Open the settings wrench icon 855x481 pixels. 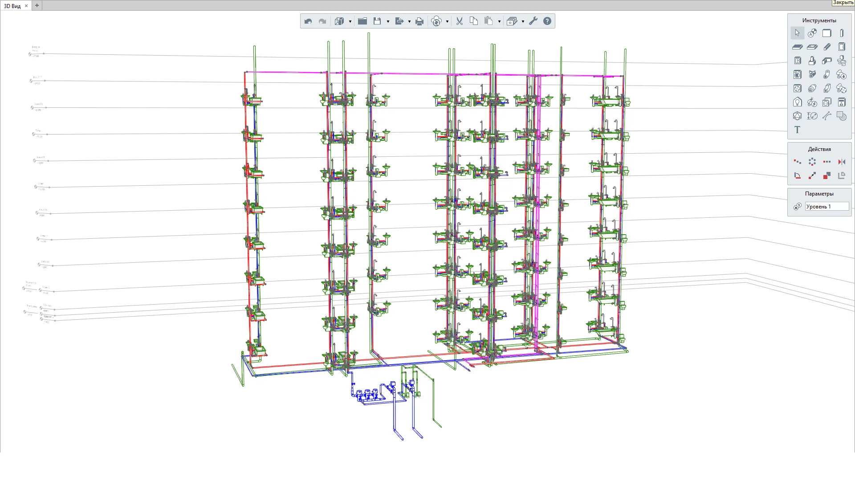tap(533, 21)
